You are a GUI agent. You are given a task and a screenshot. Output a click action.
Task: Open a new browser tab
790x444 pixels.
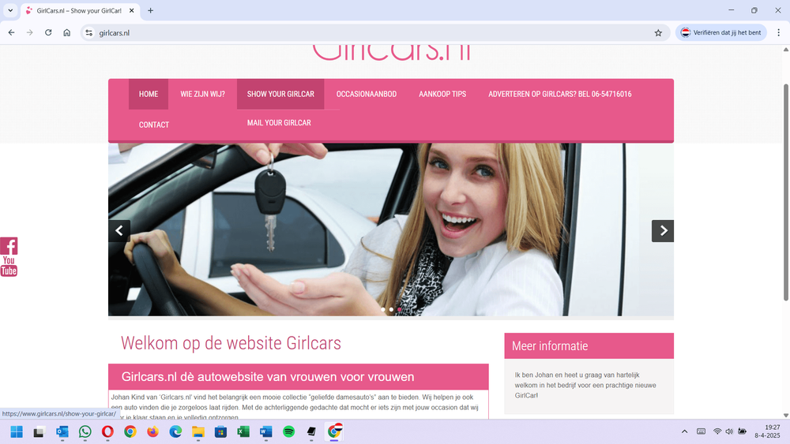150,10
